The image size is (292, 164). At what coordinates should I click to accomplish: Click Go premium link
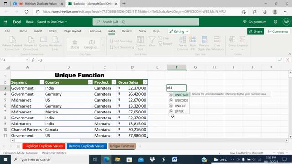point(255,22)
